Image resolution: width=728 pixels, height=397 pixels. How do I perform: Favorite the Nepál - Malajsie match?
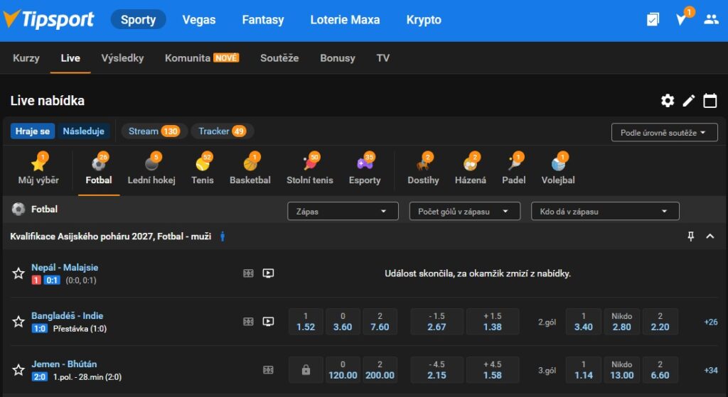[x=18, y=273]
